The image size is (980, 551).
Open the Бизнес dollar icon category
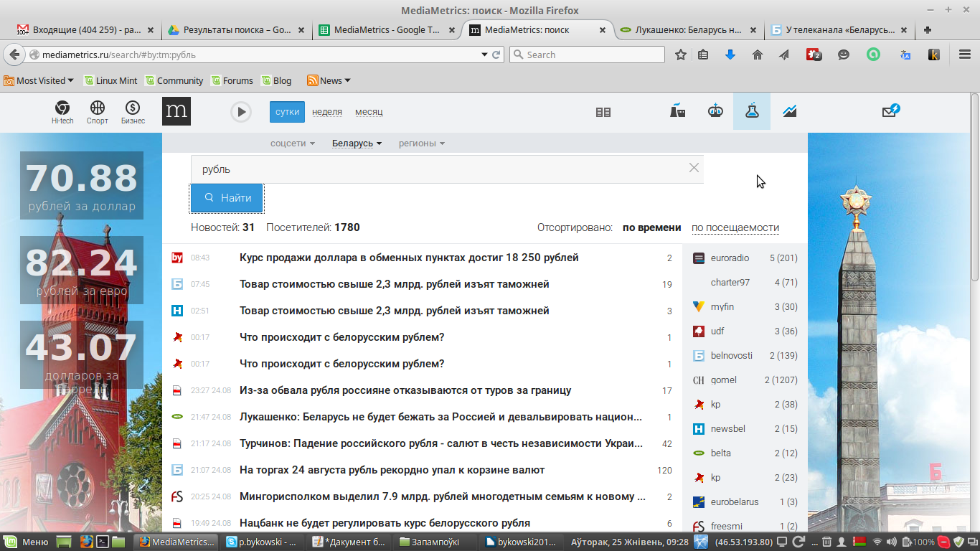pos(133,111)
